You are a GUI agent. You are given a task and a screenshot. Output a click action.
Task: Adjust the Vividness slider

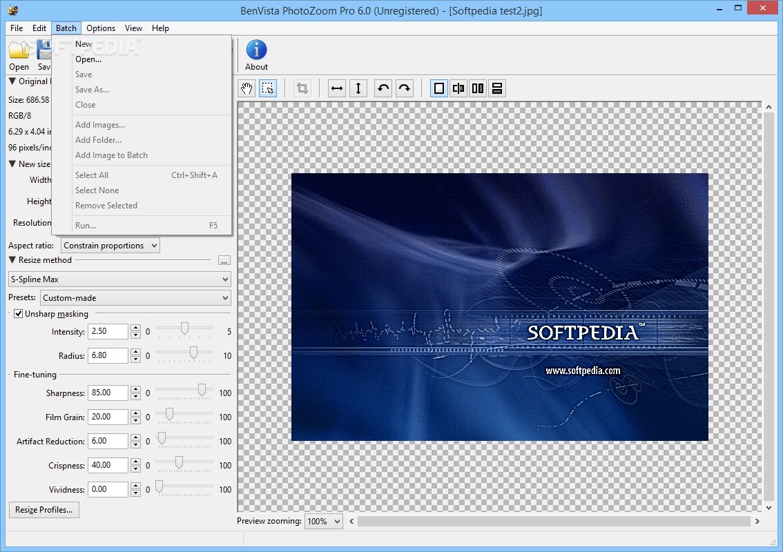159,486
